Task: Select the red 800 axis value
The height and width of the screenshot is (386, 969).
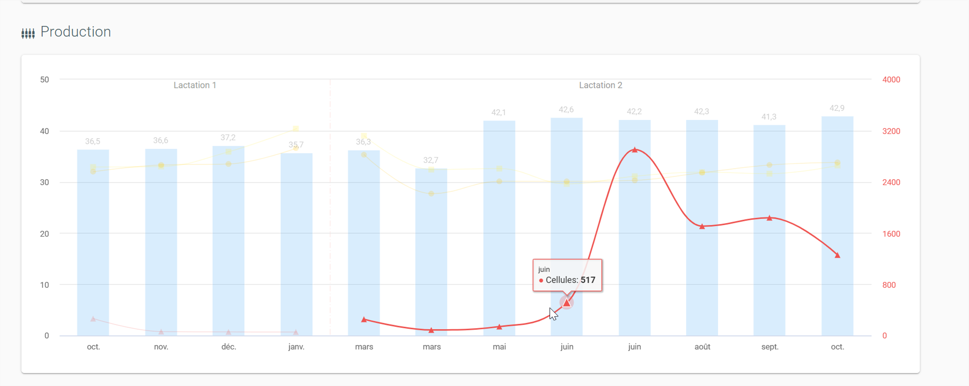Action: point(889,285)
